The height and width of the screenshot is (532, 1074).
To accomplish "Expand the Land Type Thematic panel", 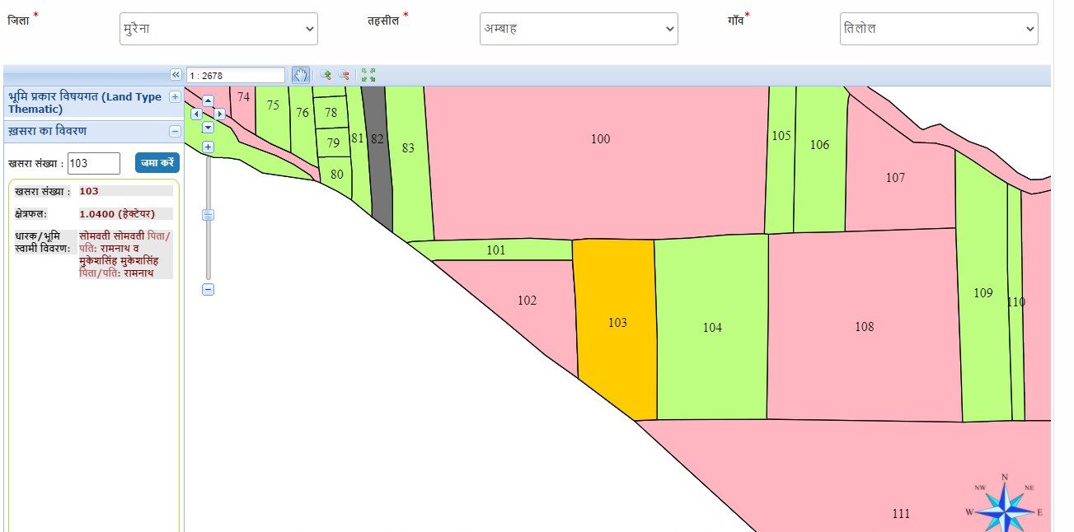I will 175,96.
